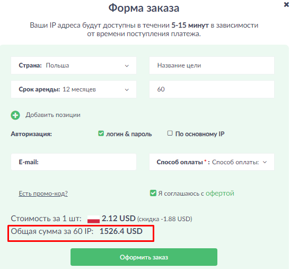
Task: Uncheck the Я соглашаюсь с офертой checkbox
Action: point(153,193)
